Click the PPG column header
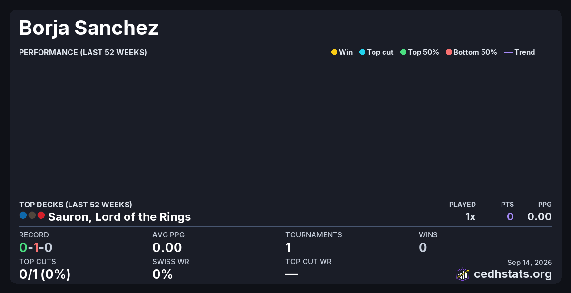This screenshot has width=571, height=293. coord(545,205)
